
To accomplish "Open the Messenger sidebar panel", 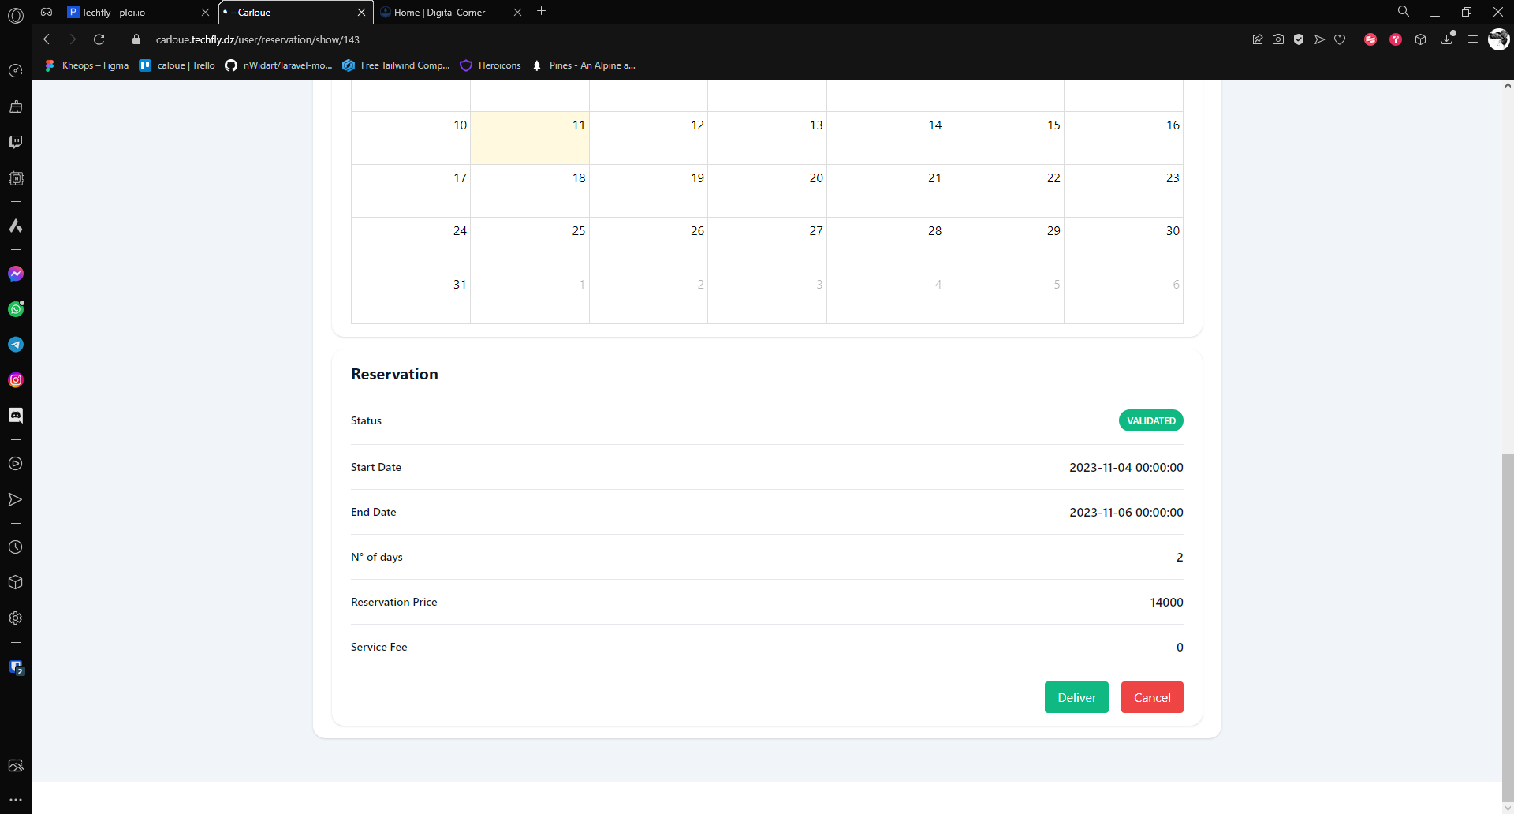I will (16, 274).
